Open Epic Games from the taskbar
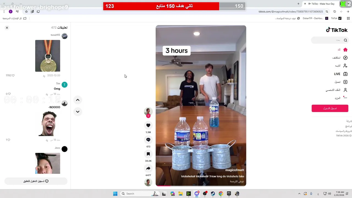This screenshot has width=352, height=198. click(x=229, y=194)
